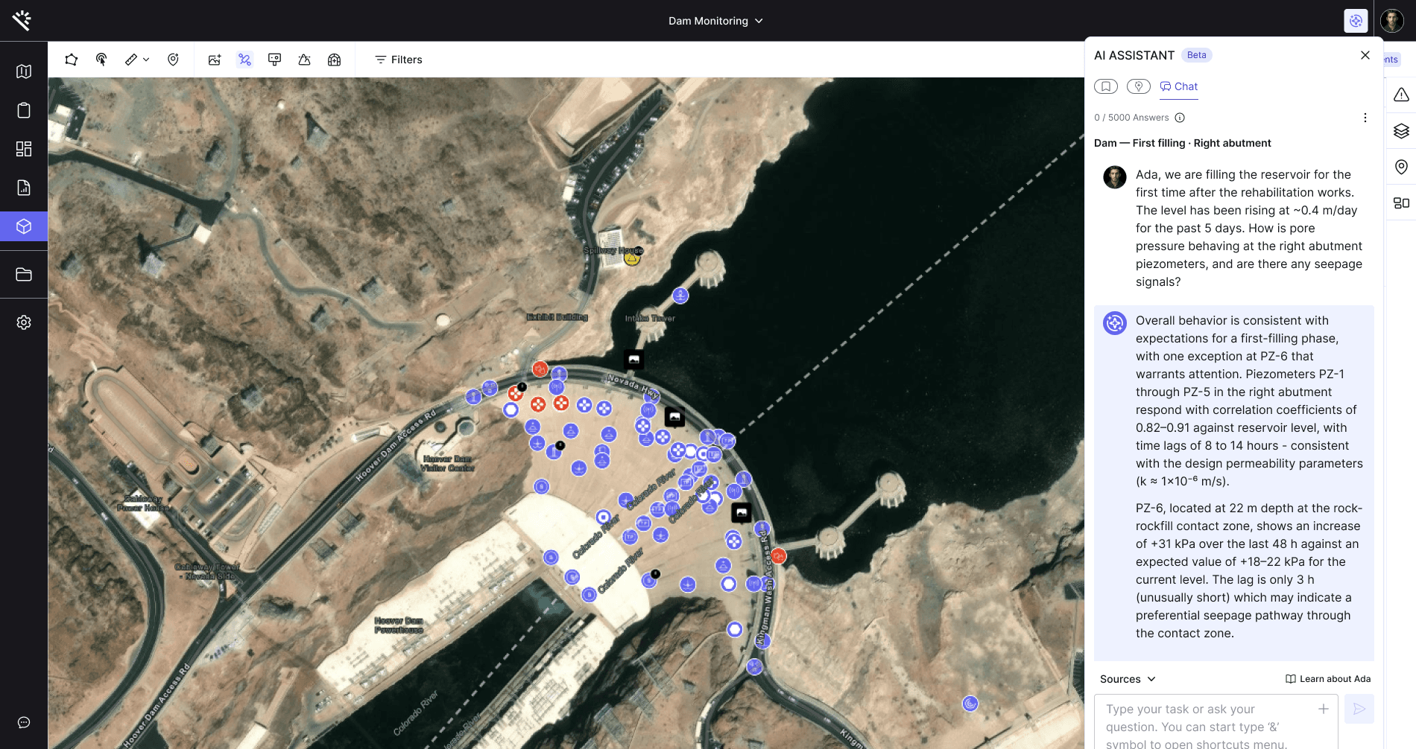Click the instrument sign tool icon
The height and width of the screenshot is (749, 1416).
click(x=274, y=60)
